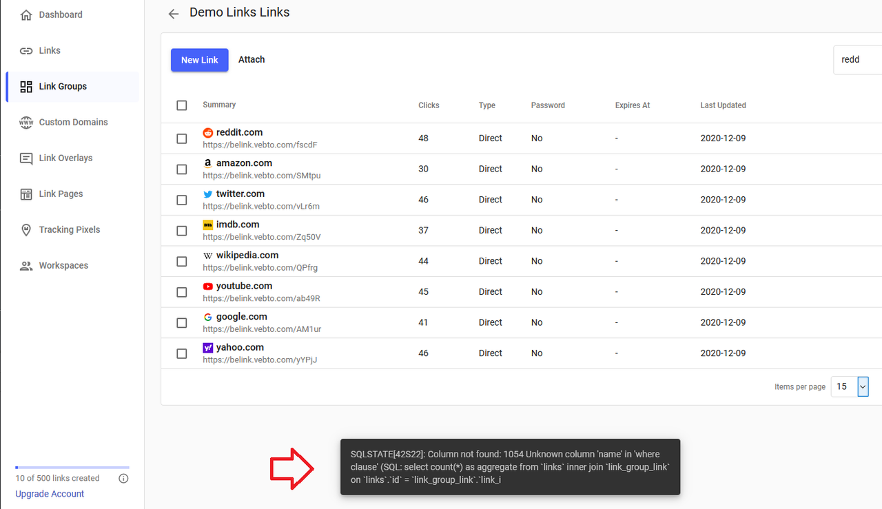Click short URL belink.vebto.com/QPfrg
882x509 pixels.
[260, 268]
